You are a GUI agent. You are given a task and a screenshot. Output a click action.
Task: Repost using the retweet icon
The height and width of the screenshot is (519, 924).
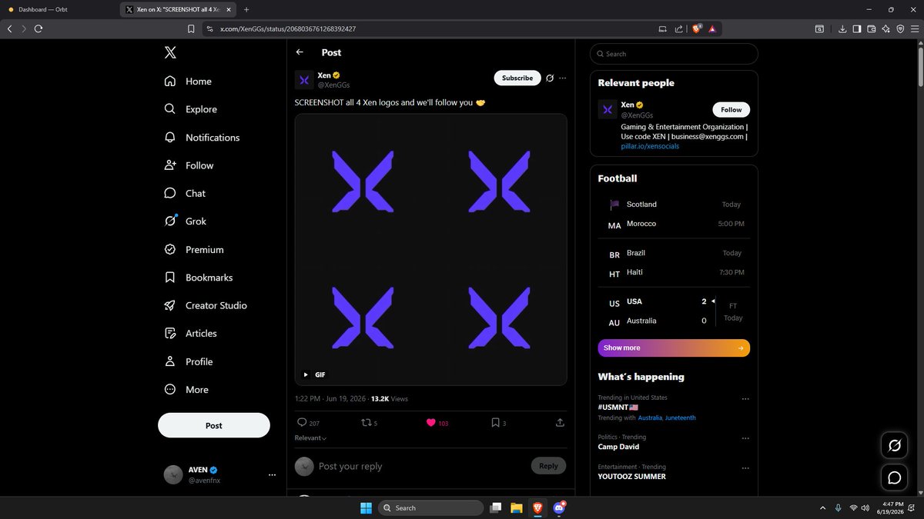[366, 423]
